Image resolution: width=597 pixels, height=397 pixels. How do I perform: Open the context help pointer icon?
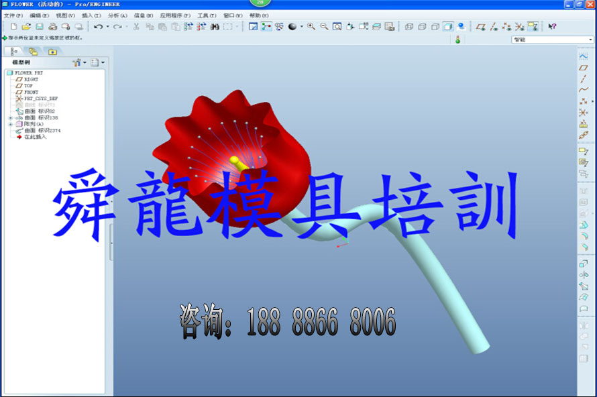pos(552,27)
